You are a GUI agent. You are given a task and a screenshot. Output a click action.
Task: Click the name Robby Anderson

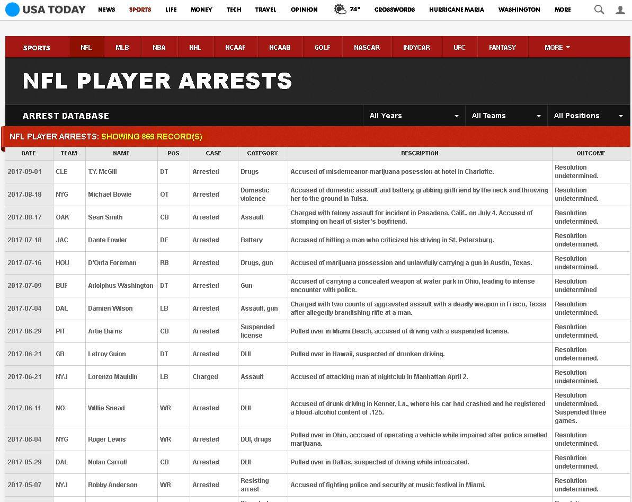113,485
